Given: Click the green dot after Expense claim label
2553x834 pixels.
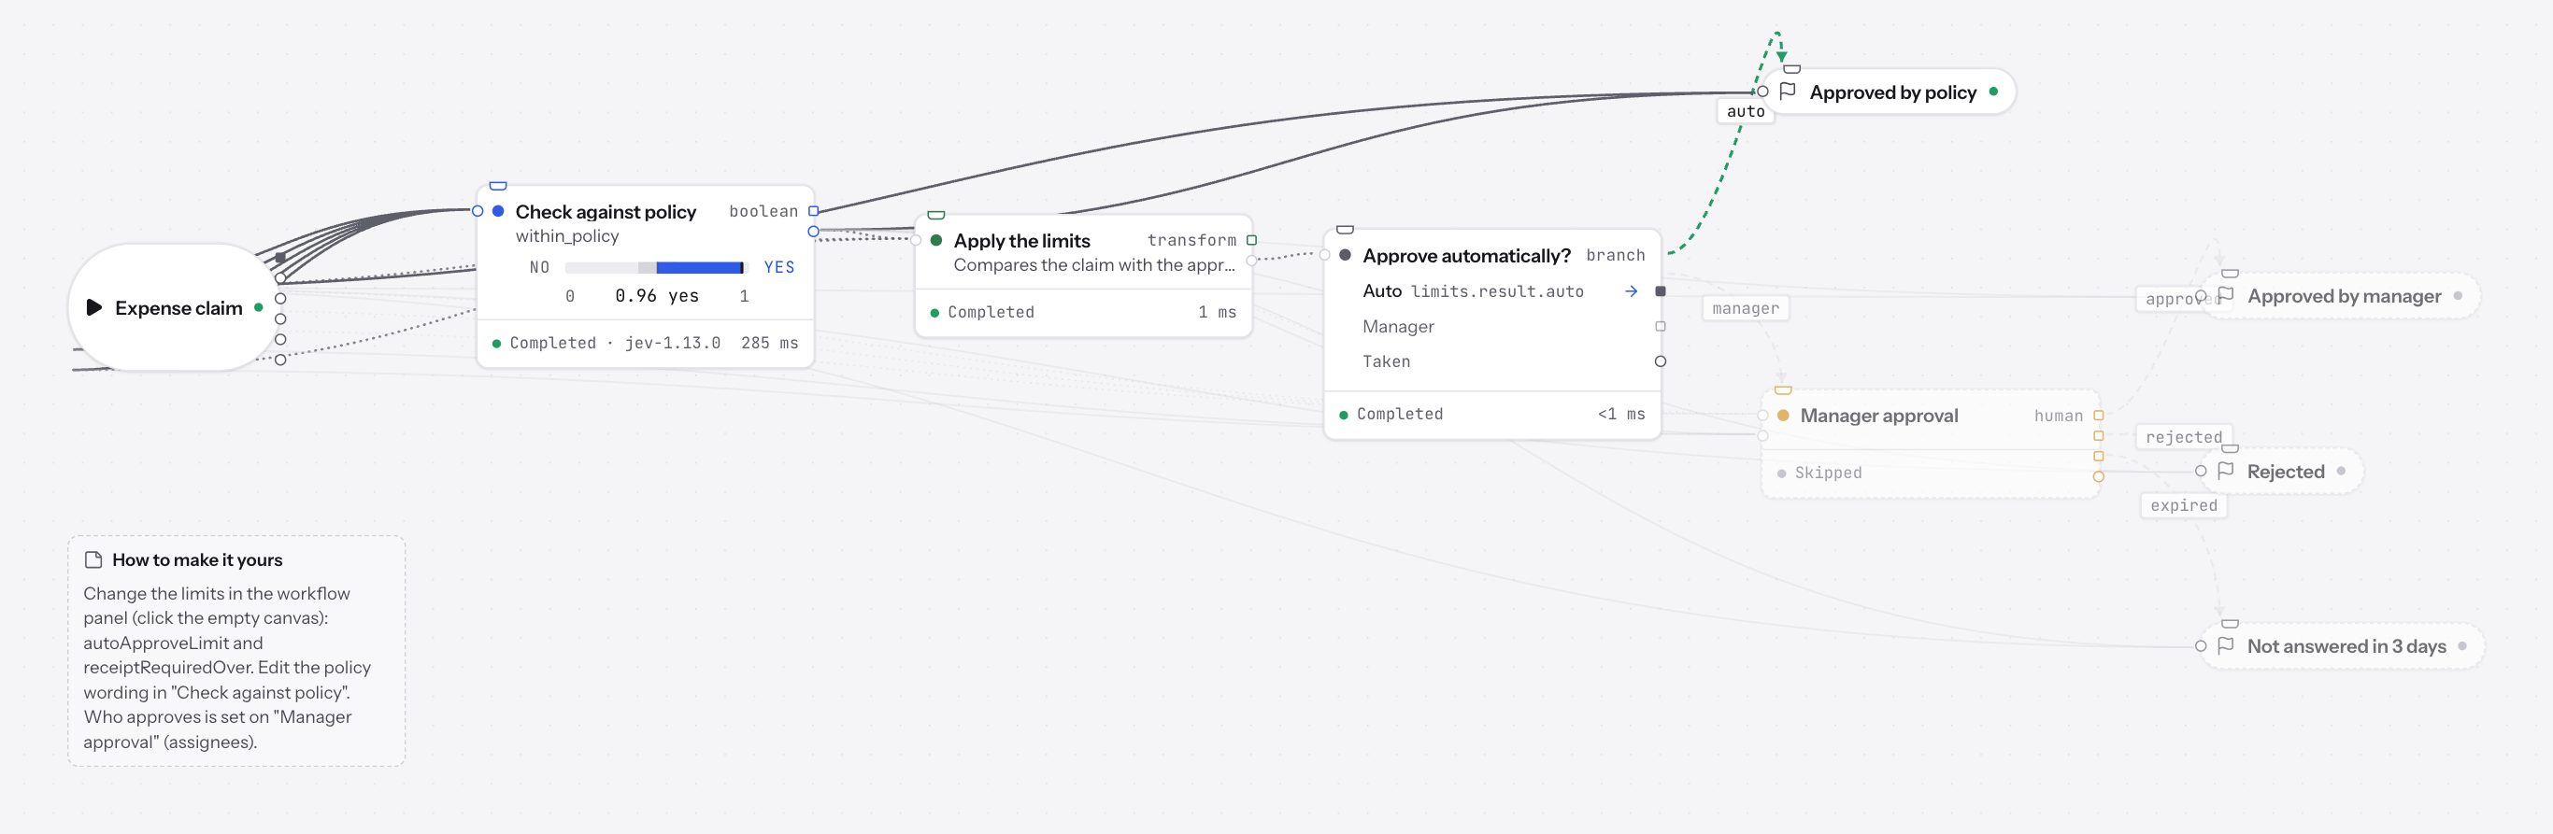Looking at the screenshot, I should click(x=259, y=307).
